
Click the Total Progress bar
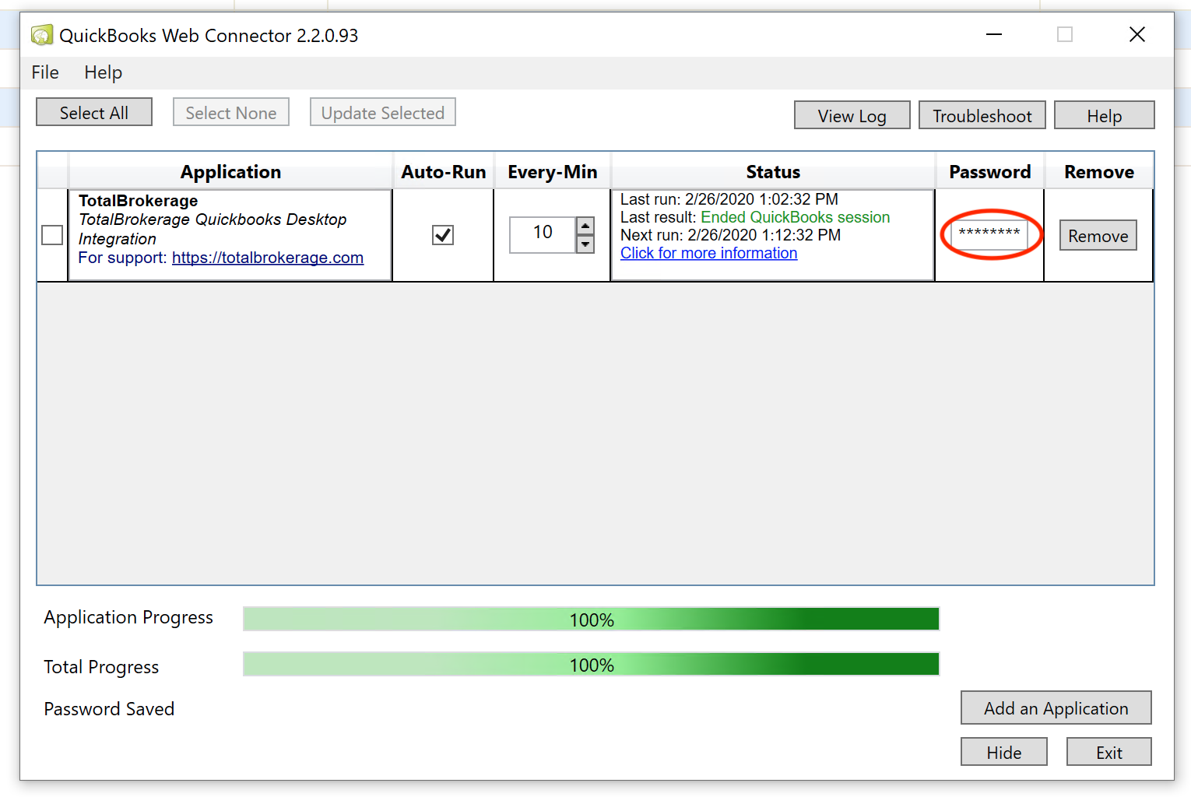tap(592, 665)
